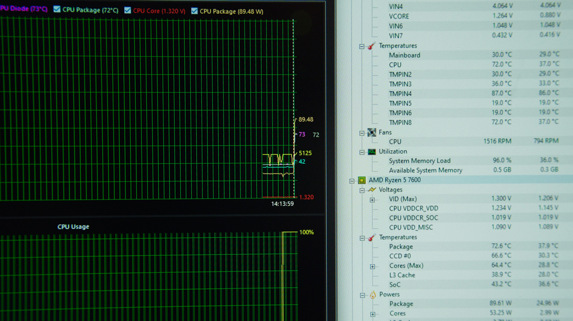The height and width of the screenshot is (321, 573).
Task: Click the Powers group label
Action: [x=390, y=295]
